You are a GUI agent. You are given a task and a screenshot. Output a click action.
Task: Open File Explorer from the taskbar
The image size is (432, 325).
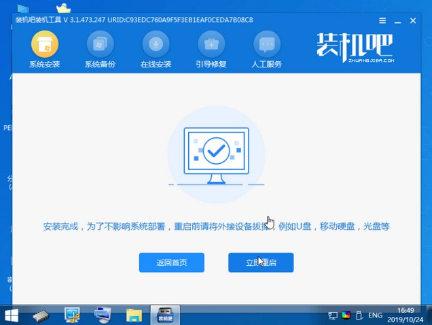click(x=134, y=315)
